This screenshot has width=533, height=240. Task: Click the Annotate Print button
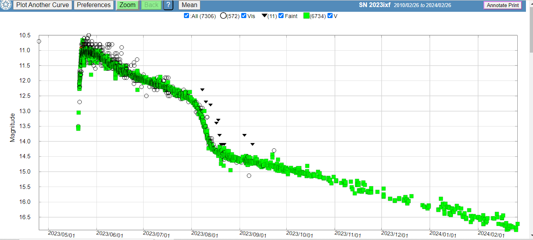tap(503, 5)
